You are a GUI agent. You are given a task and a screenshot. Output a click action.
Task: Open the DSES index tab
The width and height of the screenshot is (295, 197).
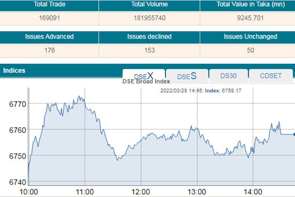pyautogui.click(x=187, y=76)
